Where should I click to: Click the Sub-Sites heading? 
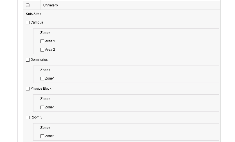[34, 14]
